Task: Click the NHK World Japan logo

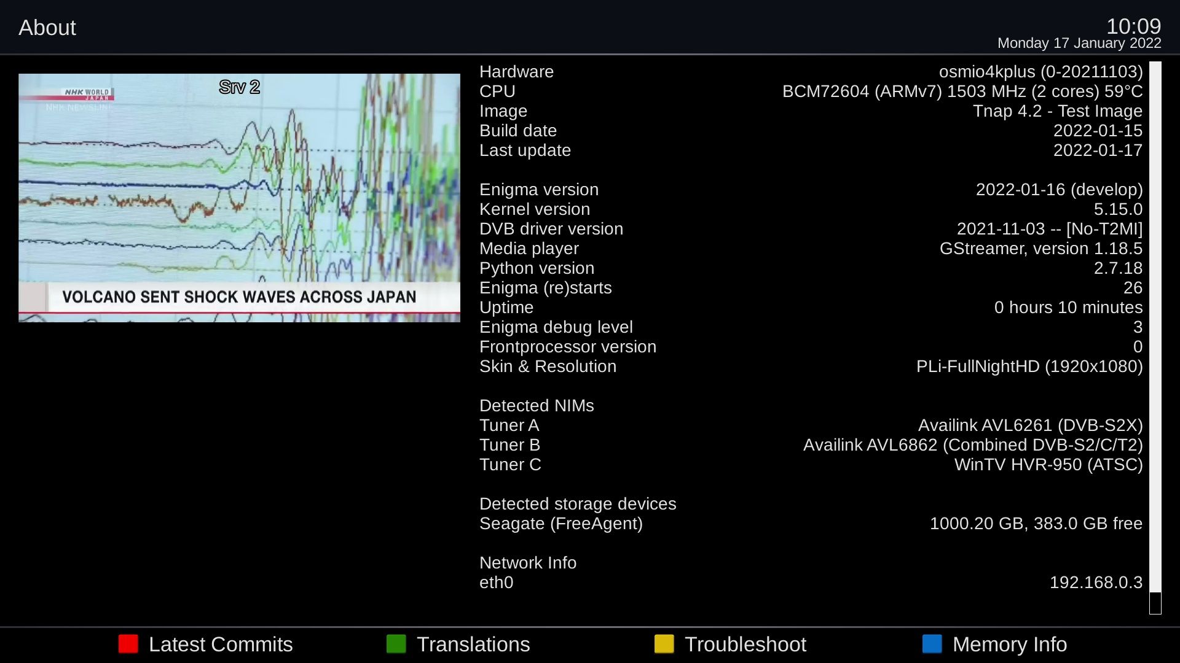Action: tap(86, 94)
